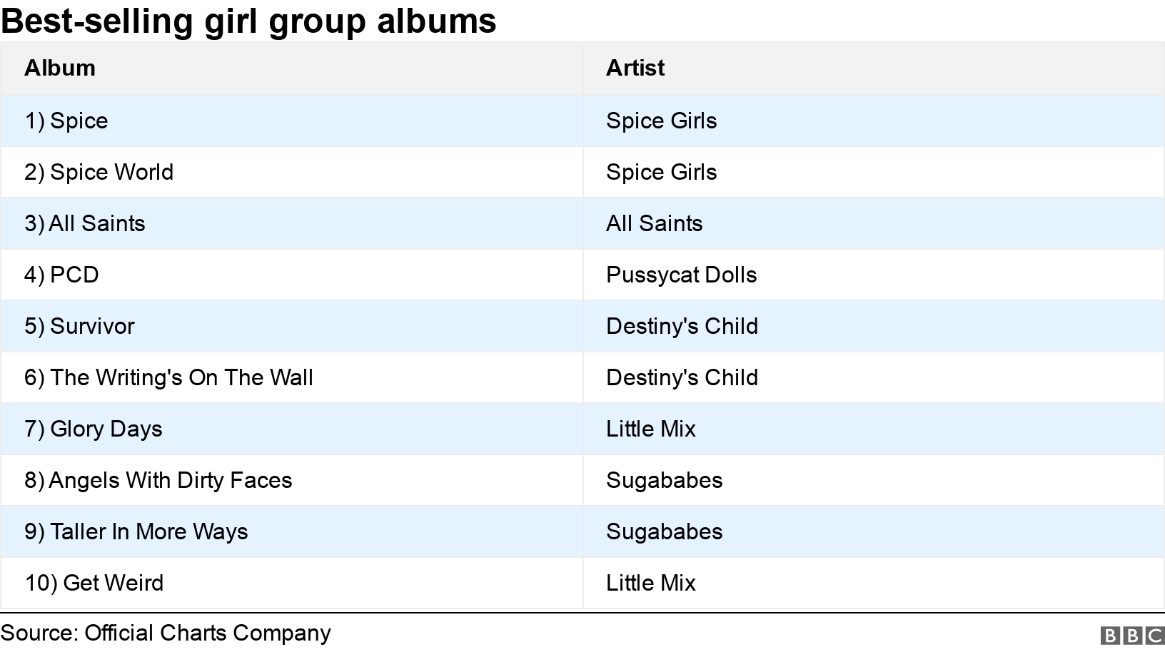This screenshot has width=1165, height=652.
Task: Select 'Taller In More Ways' album cell
Action: (x=136, y=531)
